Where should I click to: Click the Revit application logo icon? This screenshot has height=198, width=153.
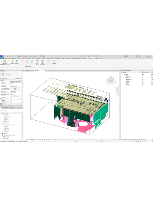tap(1, 56)
